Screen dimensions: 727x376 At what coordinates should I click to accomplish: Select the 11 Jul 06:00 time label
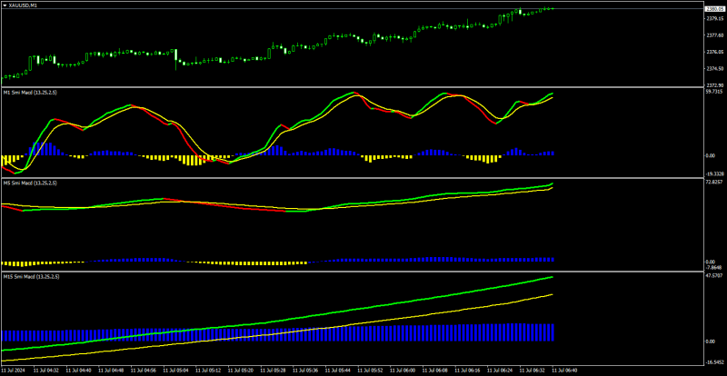tap(403, 371)
